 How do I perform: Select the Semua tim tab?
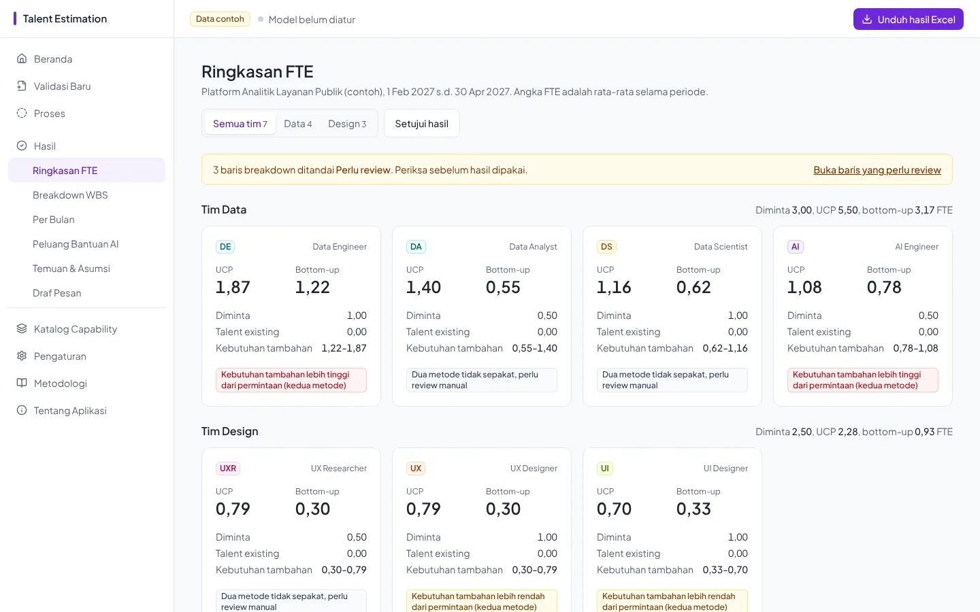point(240,123)
